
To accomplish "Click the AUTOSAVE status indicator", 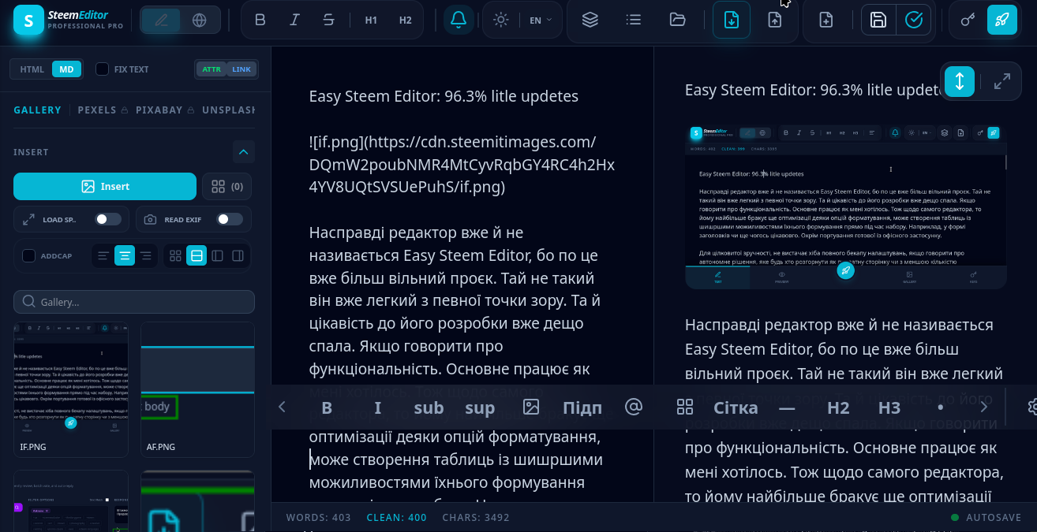I will pos(986,518).
